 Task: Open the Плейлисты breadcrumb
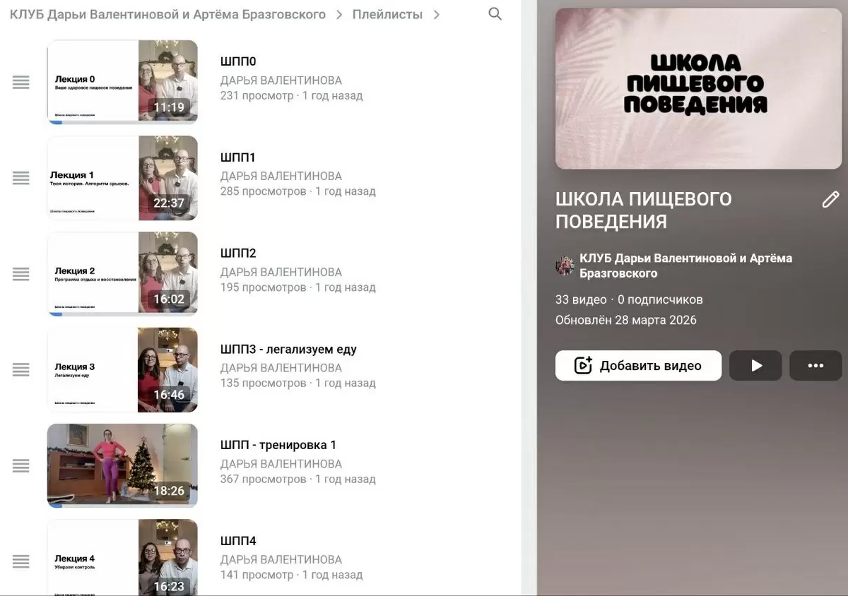387,15
